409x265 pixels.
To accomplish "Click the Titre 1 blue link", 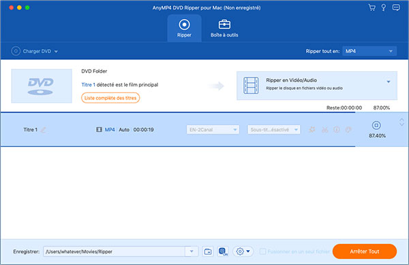I will [88, 85].
